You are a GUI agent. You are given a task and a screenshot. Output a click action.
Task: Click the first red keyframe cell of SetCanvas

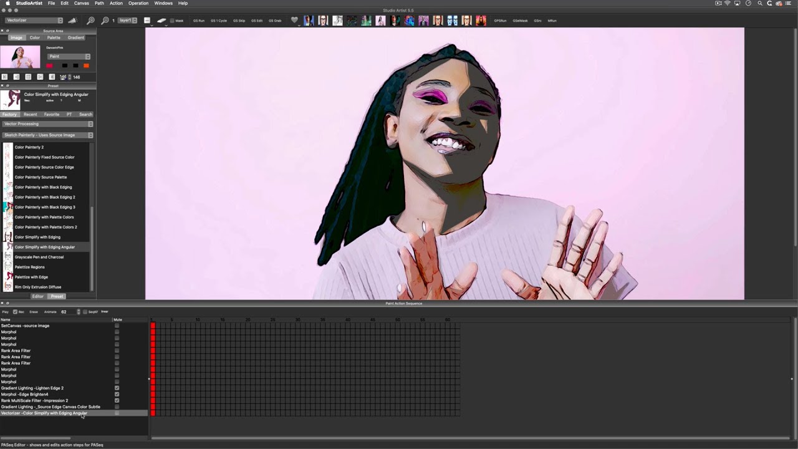click(x=153, y=326)
